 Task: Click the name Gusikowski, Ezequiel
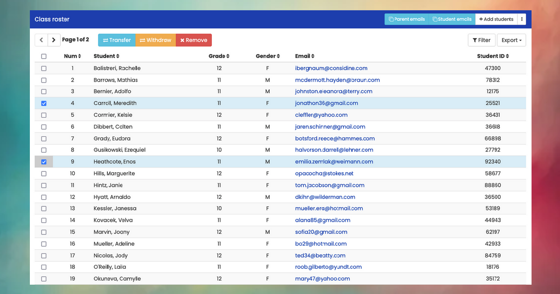(x=119, y=150)
